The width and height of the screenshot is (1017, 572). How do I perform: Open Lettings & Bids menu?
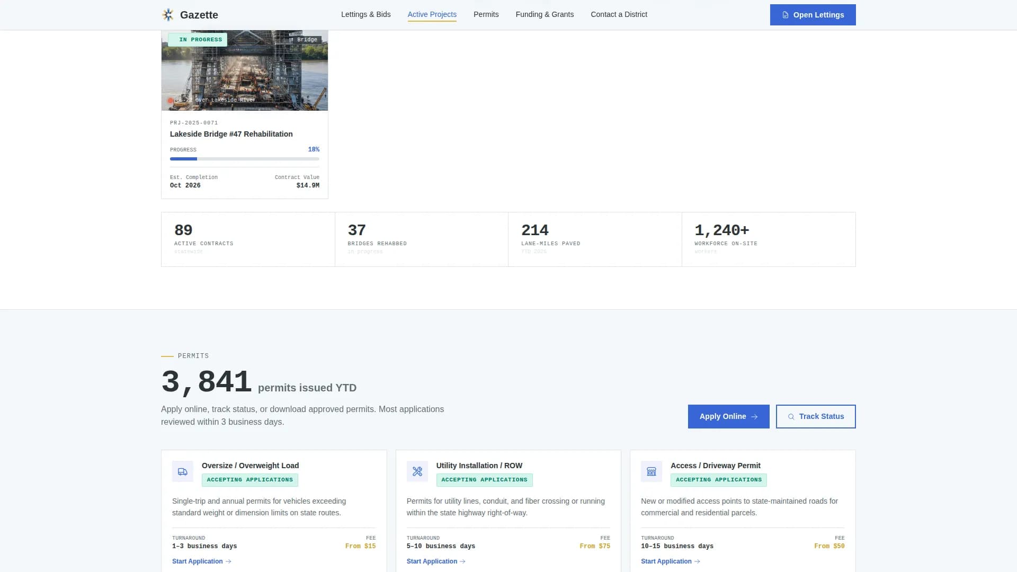pyautogui.click(x=365, y=14)
